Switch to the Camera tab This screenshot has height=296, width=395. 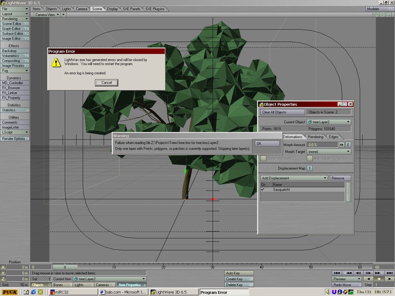pos(82,9)
